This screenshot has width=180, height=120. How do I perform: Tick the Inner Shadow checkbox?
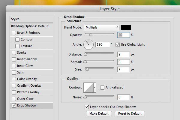(x=14, y=59)
